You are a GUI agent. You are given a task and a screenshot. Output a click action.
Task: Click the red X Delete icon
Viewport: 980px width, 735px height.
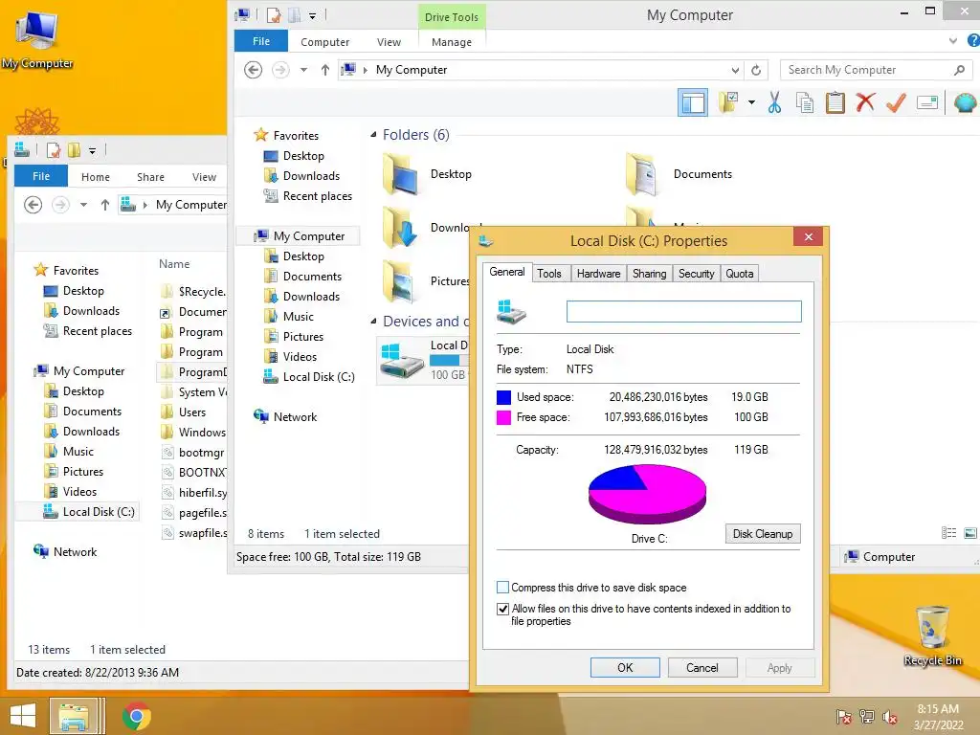pyautogui.click(x=865, y=102)
